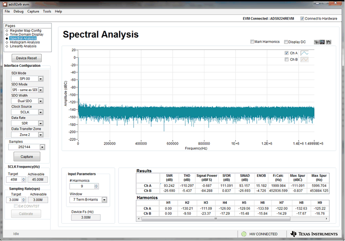Click the Ch B plot line style icon

[304, 60]
